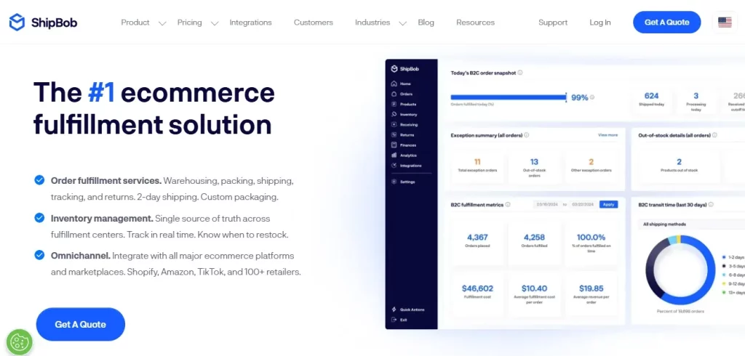Click the 4,258 Orders fulfilled metric
745x356 pixels.
pos(534,242)
